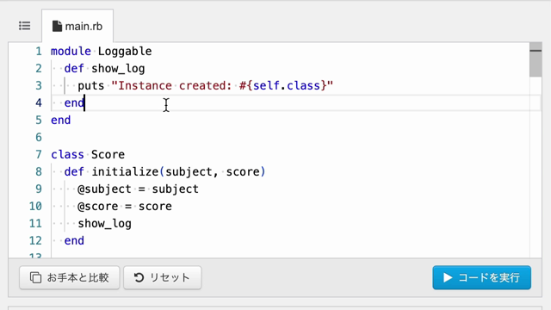The width and height of the screenshot is (551, 310).
Task: Compare with model answer (お手本と比較)
Action: tap(70, 277)
